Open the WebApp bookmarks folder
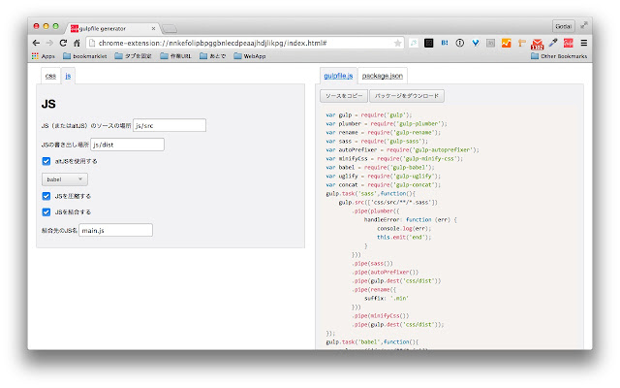This screenshot has width=620, height=388. [x=250, y=56]
